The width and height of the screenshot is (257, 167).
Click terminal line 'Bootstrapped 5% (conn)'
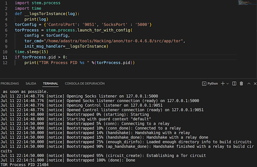85,124
